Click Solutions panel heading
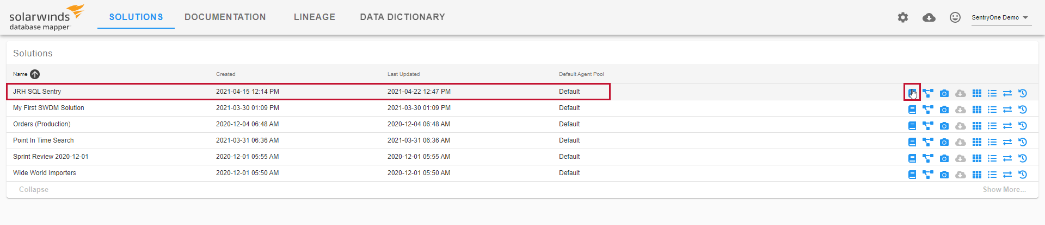The image size is (1045, 225). tap(33, 53)
